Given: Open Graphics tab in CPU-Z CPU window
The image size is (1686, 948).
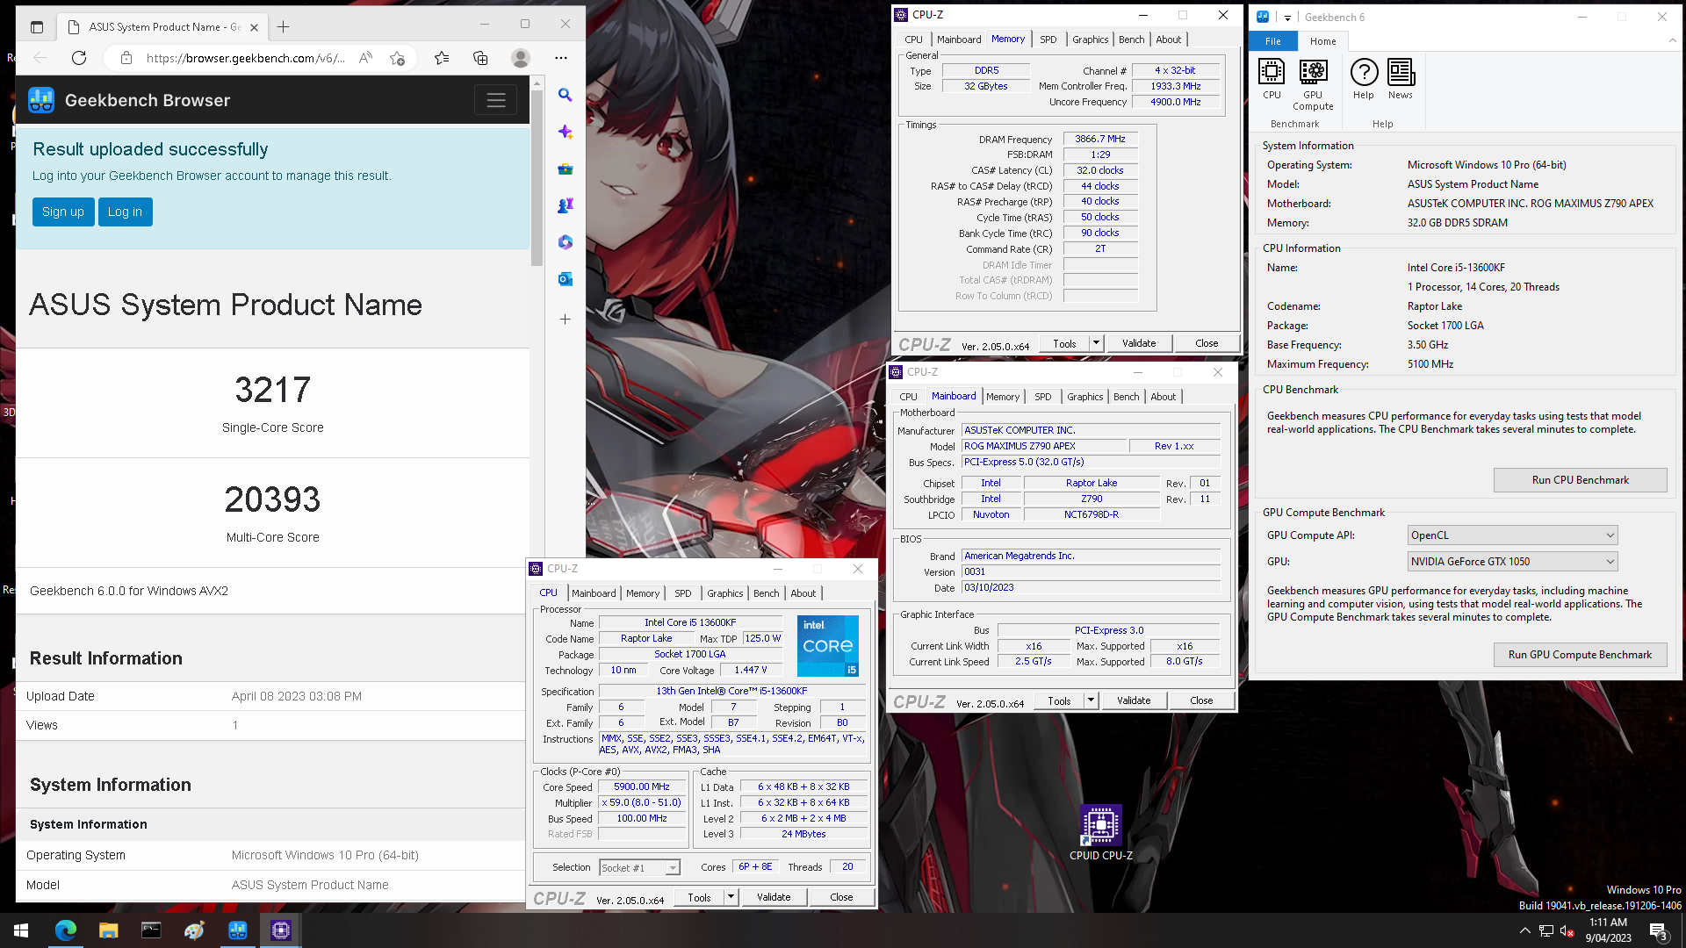Looking at the screenshot, I should tap(724, 593).
